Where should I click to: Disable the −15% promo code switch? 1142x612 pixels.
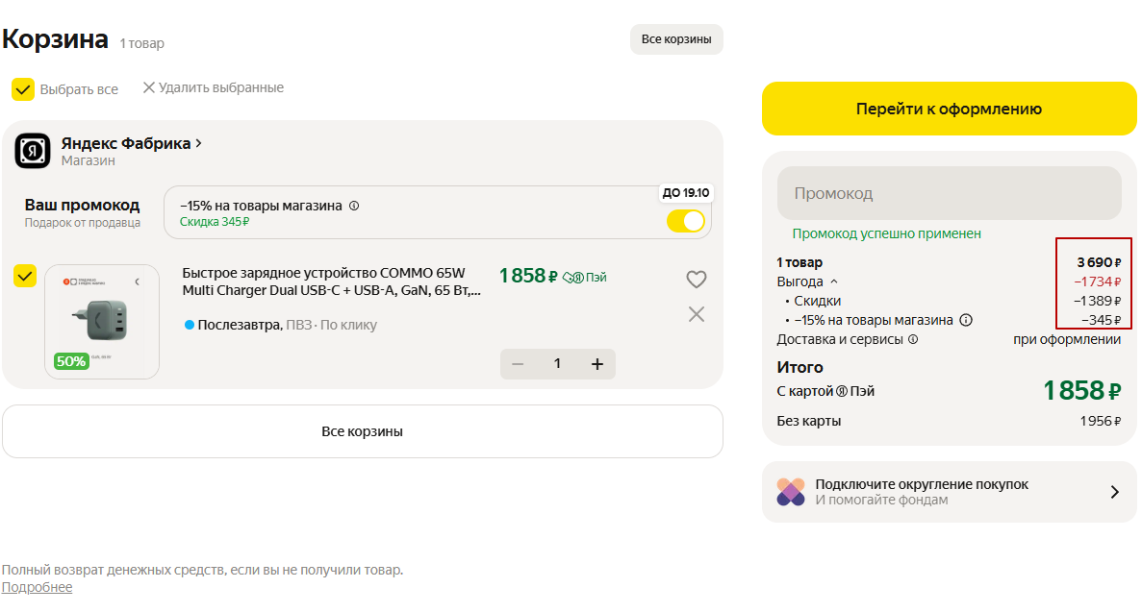click(x=687, y=222)
